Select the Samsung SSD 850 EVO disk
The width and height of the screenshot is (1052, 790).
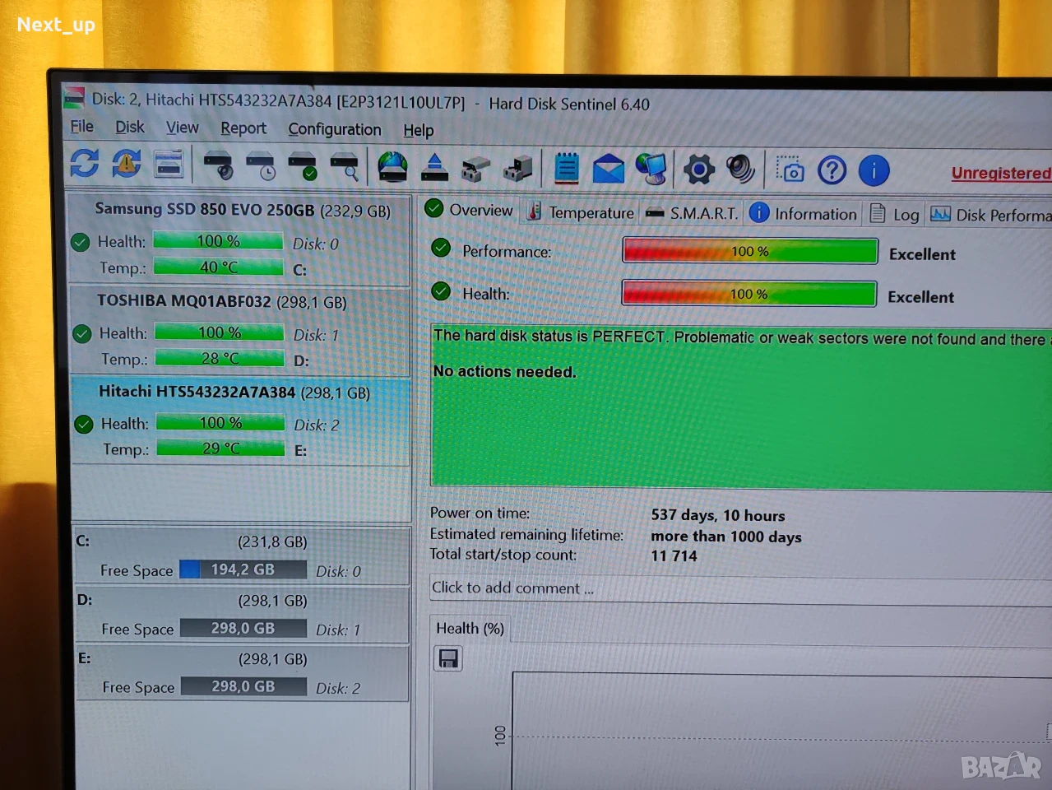(239, 239)
